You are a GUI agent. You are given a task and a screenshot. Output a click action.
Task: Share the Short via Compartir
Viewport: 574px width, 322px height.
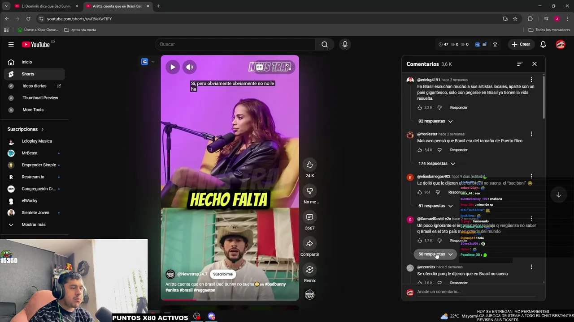[309, 243]
